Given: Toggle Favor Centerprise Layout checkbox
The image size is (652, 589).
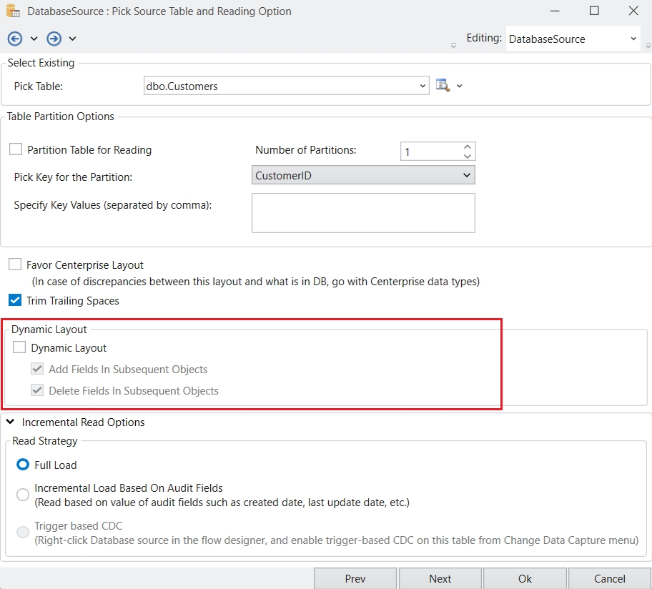Looking at the screenshot, I should pyautogui.click(x=15, y=264).
